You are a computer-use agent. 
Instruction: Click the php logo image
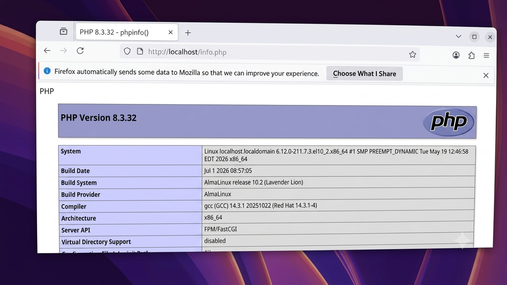click(449, 122)
